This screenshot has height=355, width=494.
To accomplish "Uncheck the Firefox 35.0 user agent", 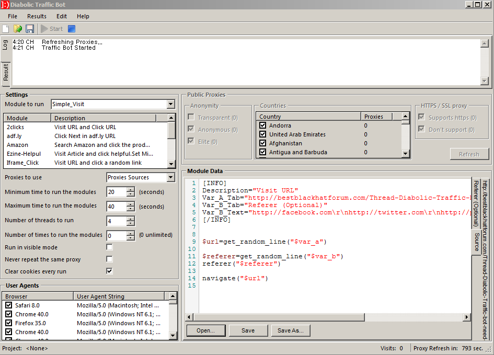I will coord(9,323).
